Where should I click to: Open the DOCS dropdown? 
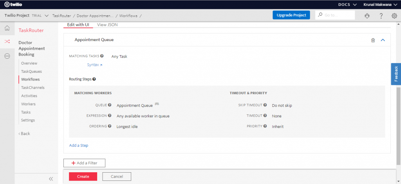pos(347,5)
